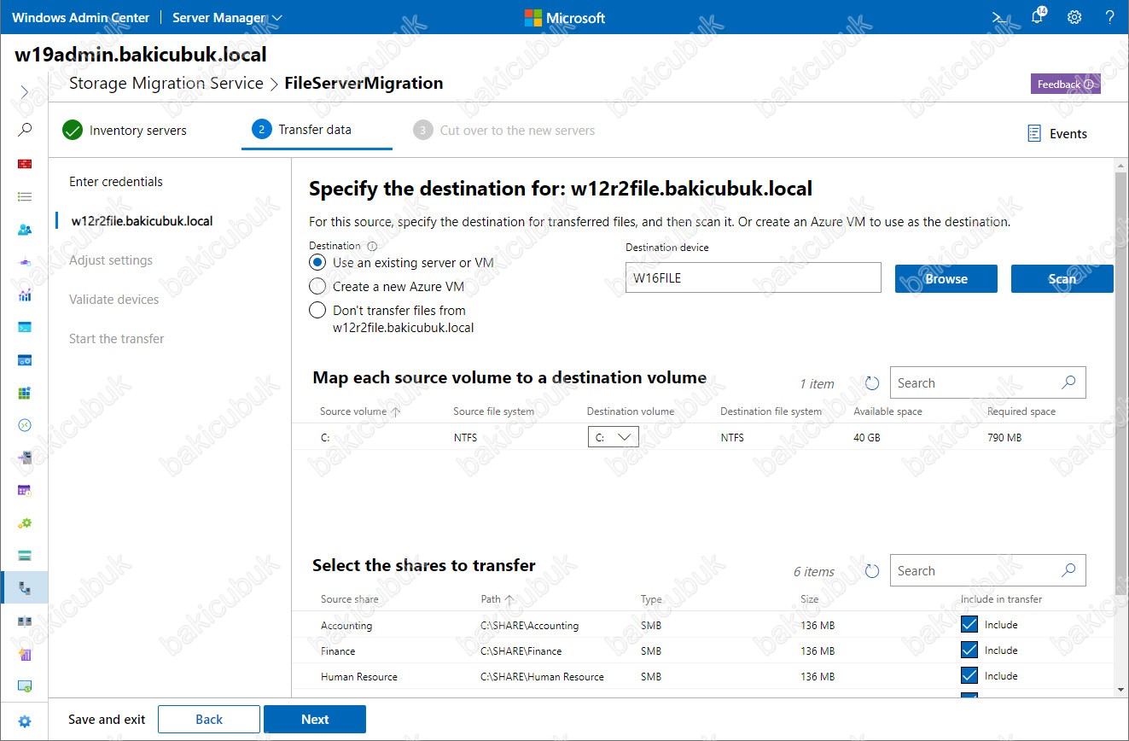Open the Processes tool in sidebar

(x=25, y=360)
